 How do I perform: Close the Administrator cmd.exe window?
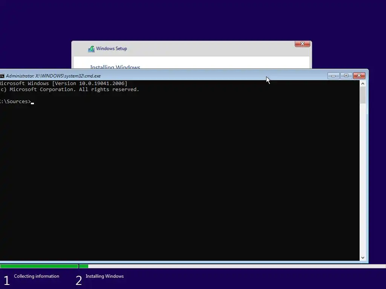359,76
